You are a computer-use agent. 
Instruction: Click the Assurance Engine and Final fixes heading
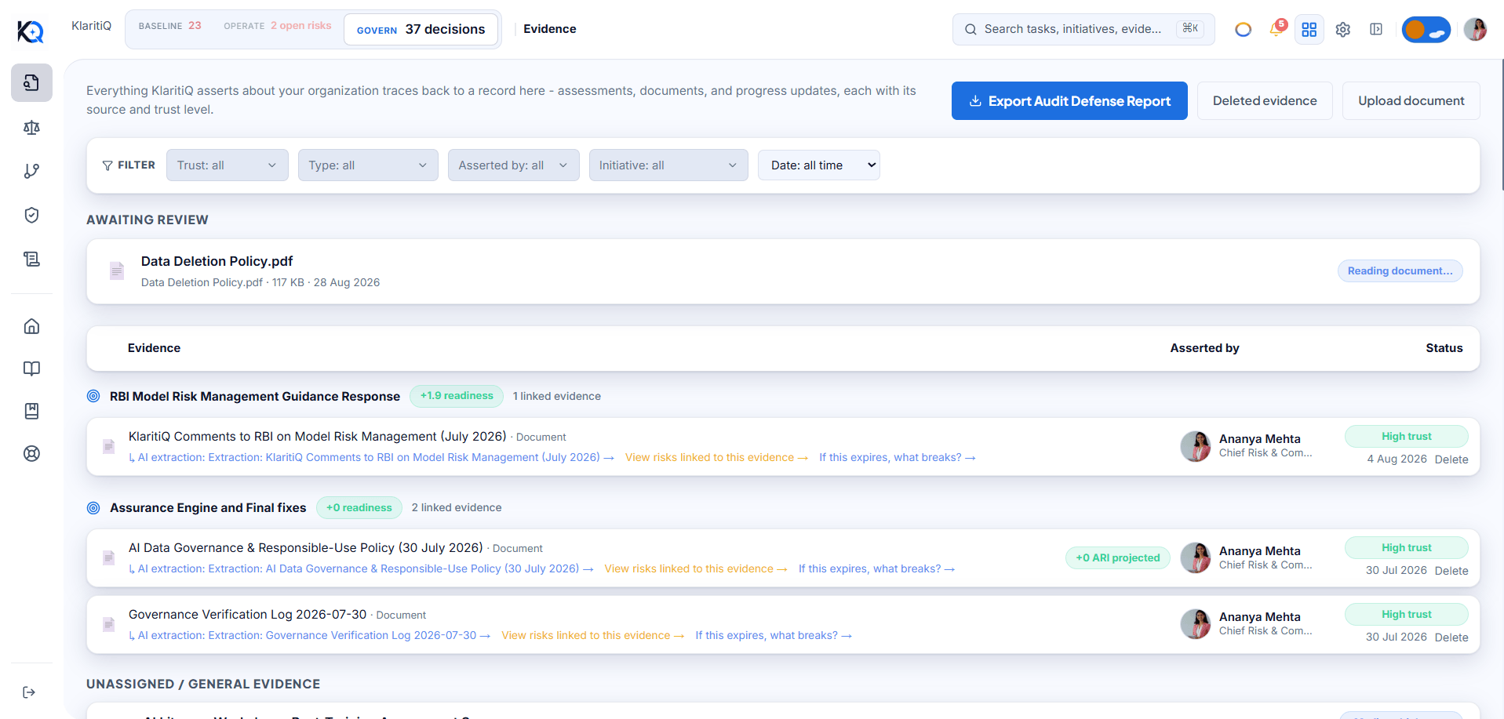tap(208, 508)
